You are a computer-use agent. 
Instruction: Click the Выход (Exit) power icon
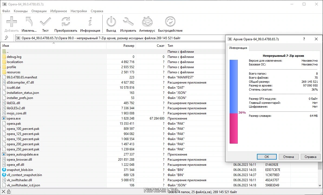tap(111, 22)
